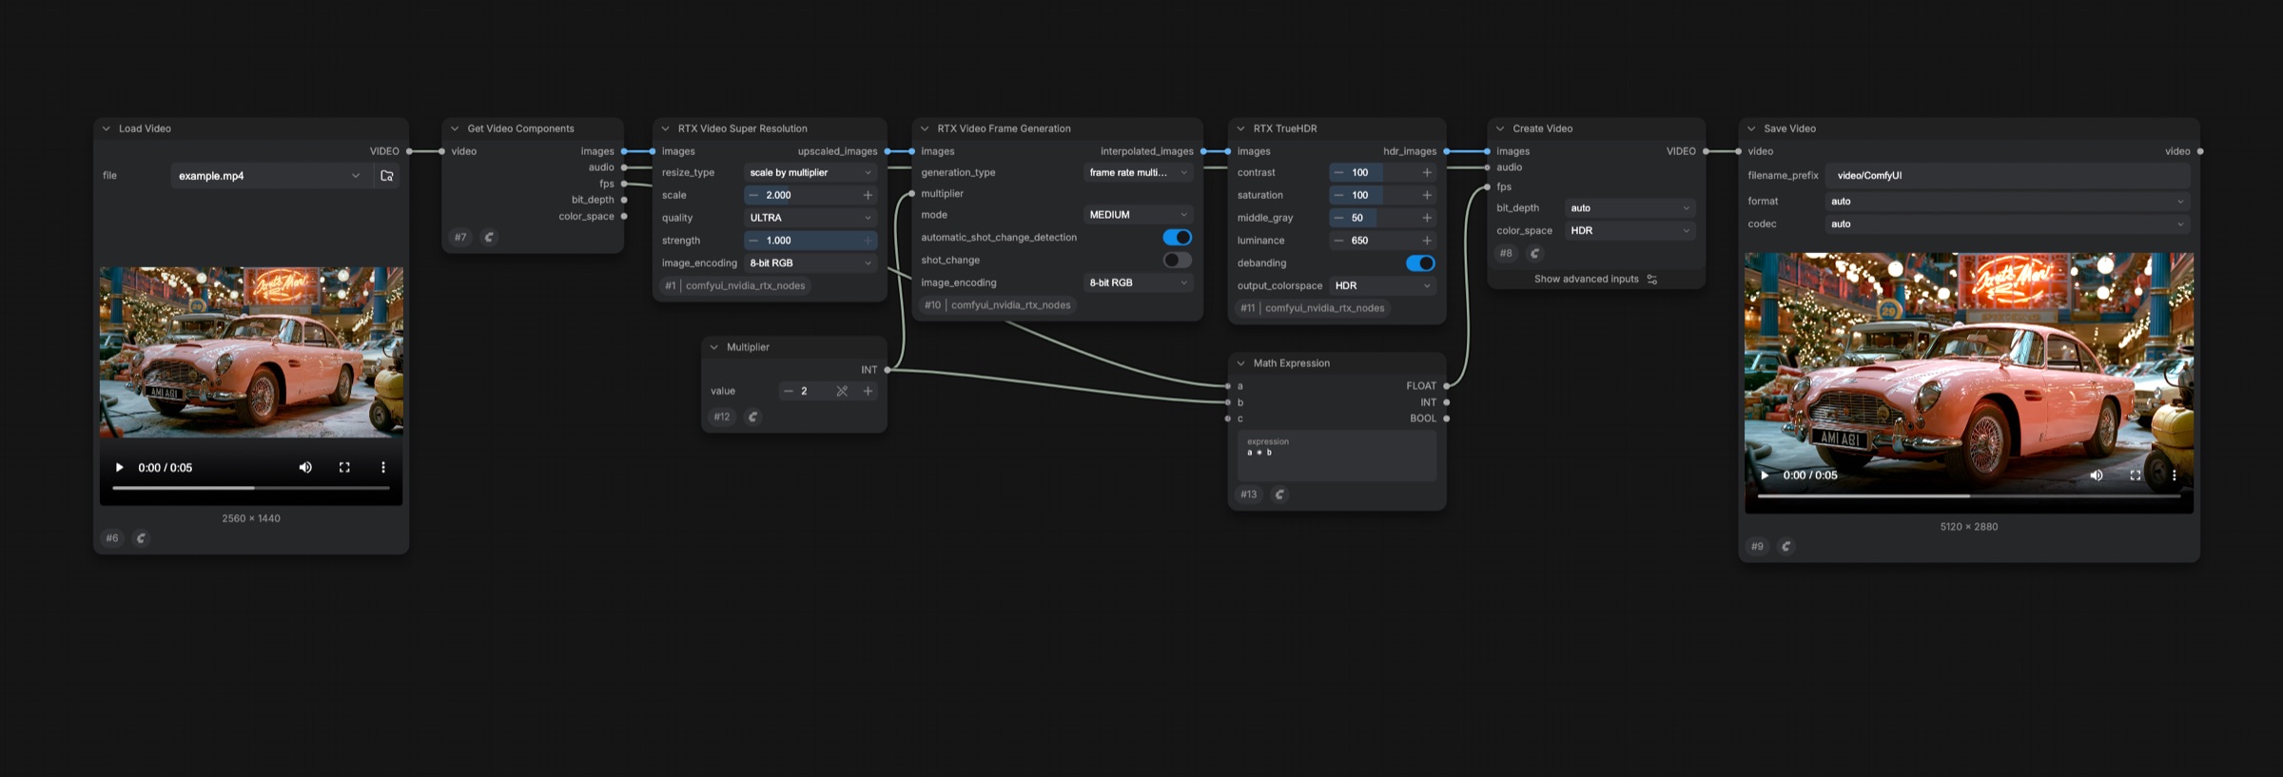Open the color_space HDR dropdown
Viewport: 2283px width, 777px height.
click(x=1630, y=231)
